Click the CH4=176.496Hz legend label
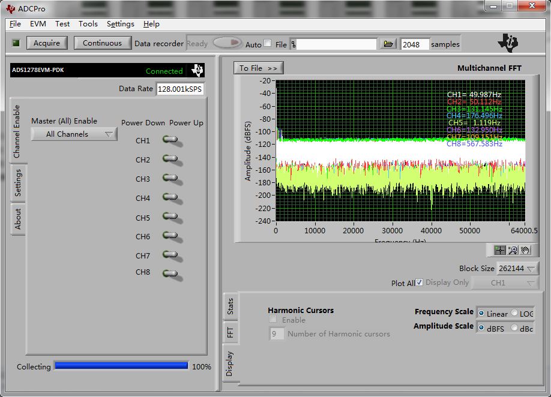This screenshot has width=551, height=397. coord(474,116)
